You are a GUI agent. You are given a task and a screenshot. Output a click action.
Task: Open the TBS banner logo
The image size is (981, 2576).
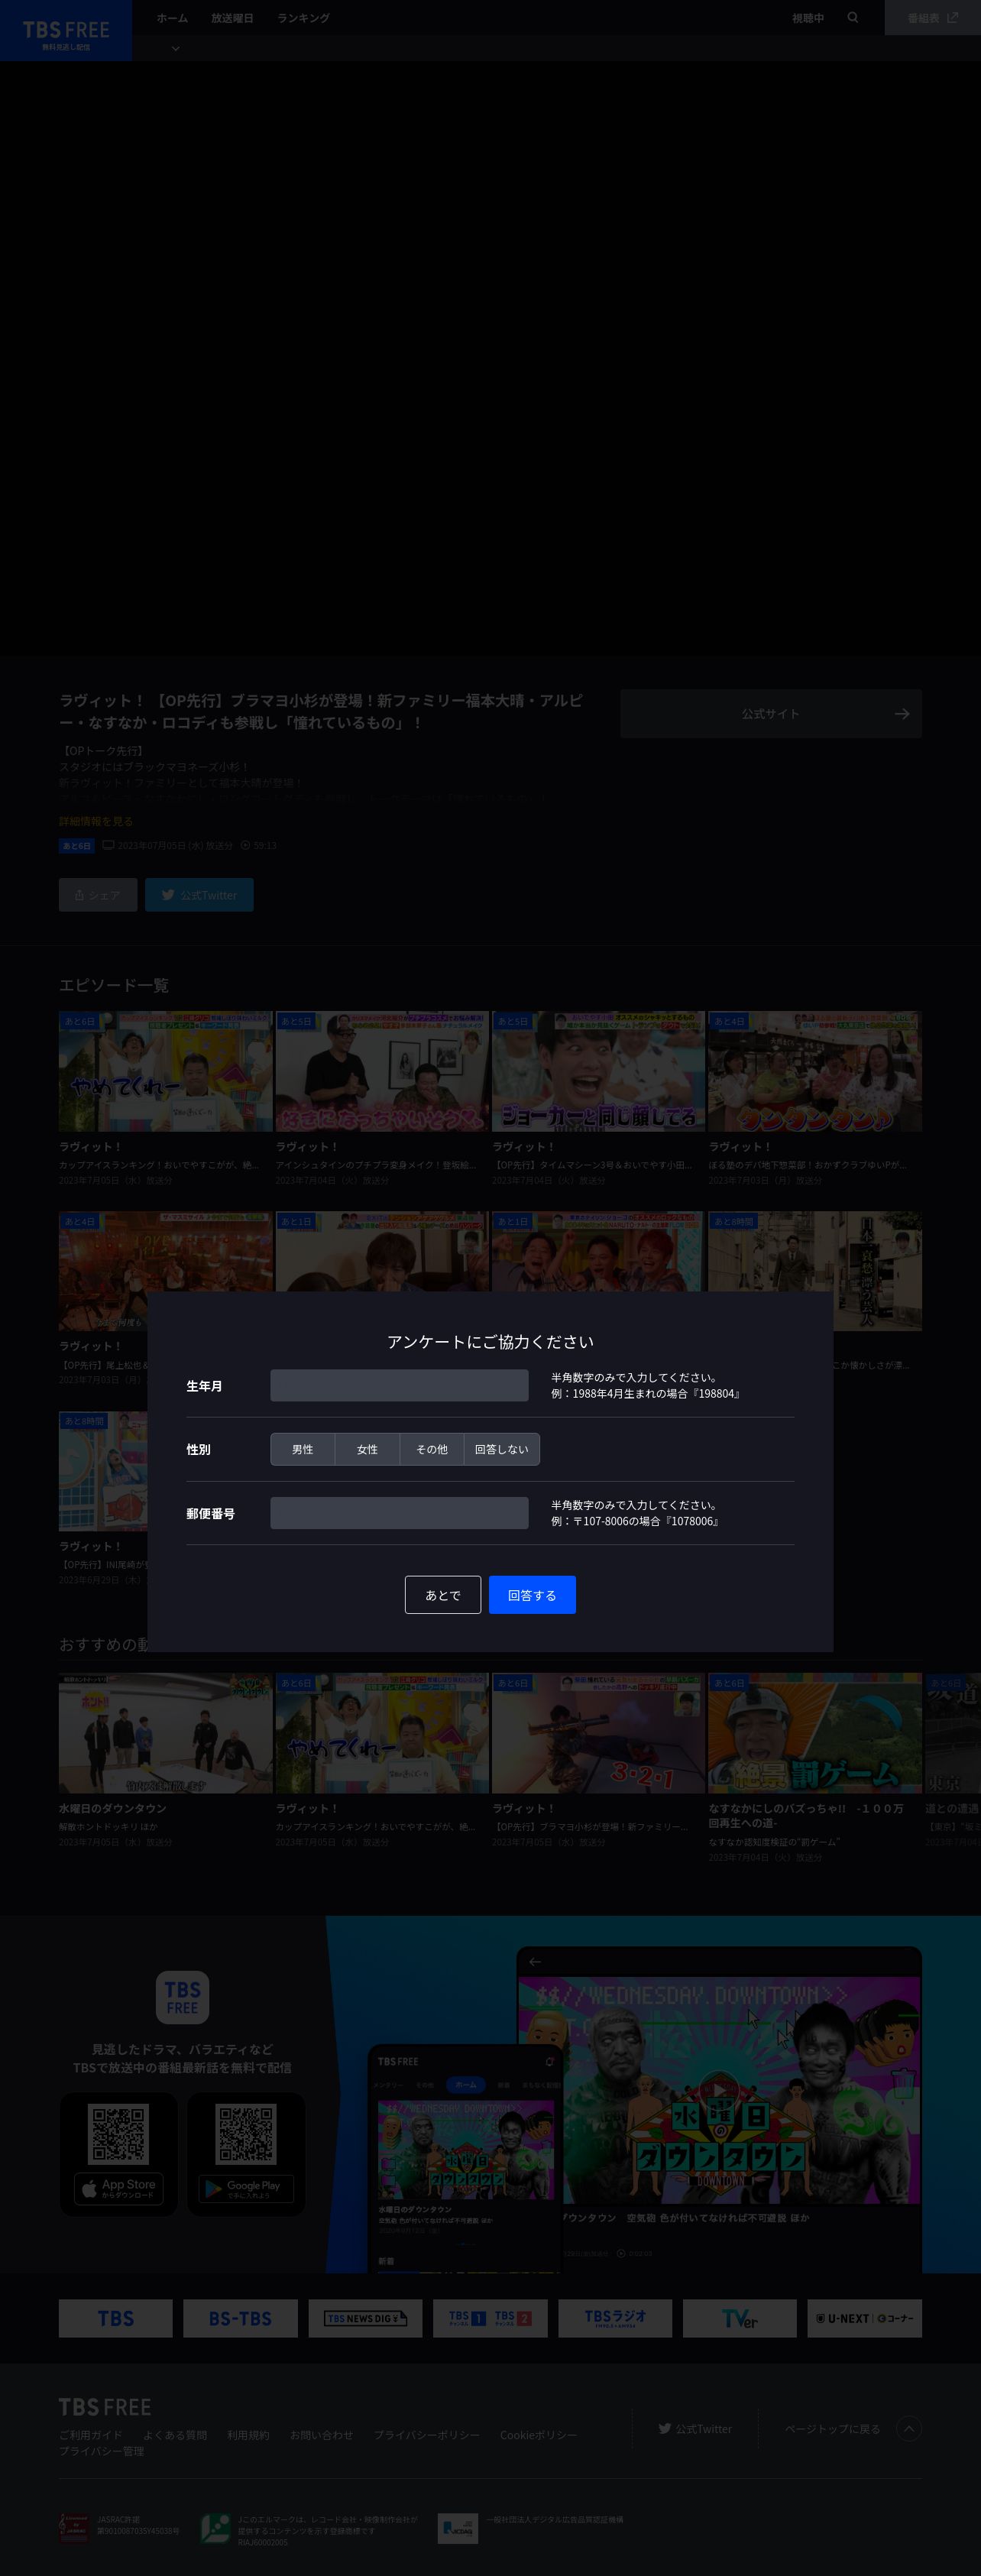[115, 2318]
